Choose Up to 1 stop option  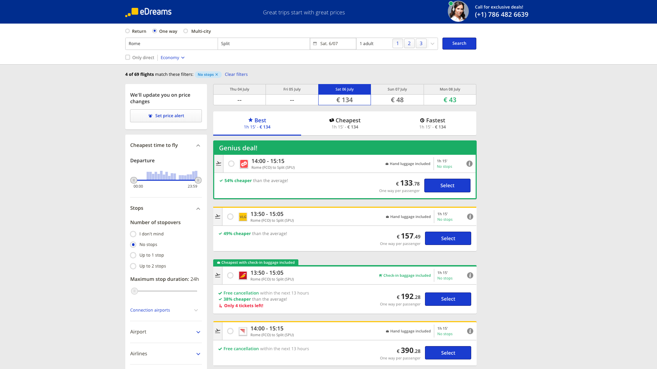[x=133, y=255]
